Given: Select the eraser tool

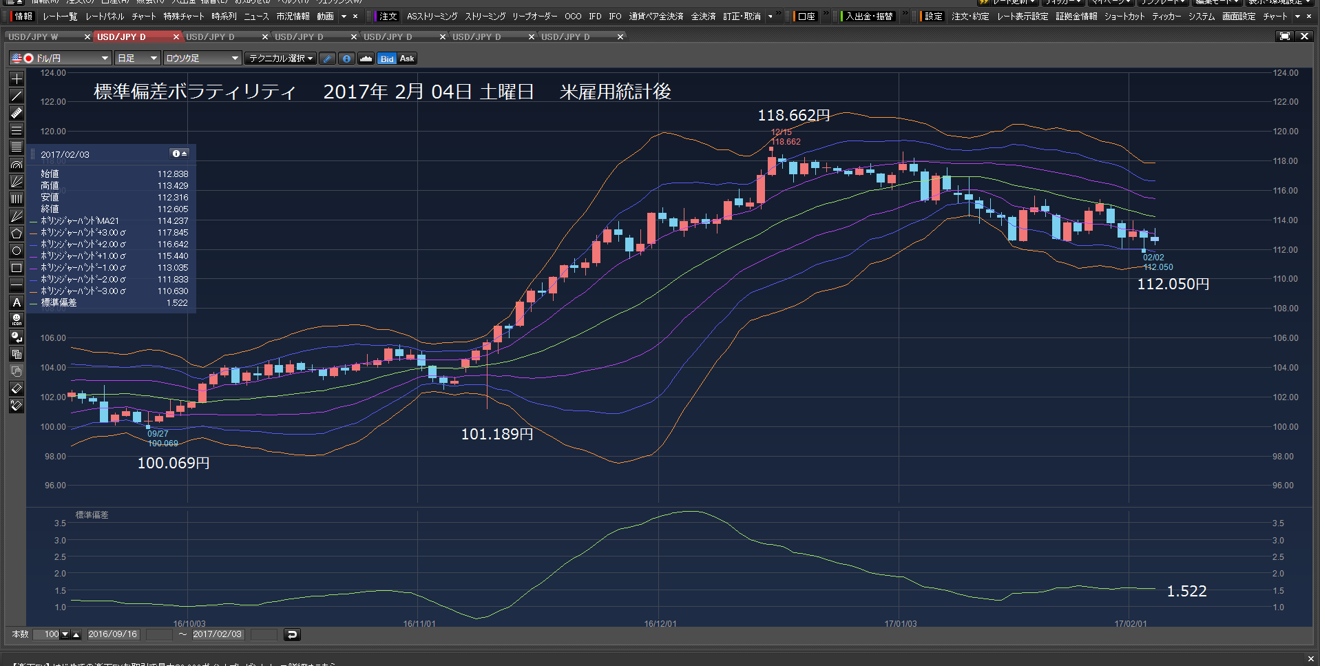Looking at the screenshot, I should coord(17,388).
